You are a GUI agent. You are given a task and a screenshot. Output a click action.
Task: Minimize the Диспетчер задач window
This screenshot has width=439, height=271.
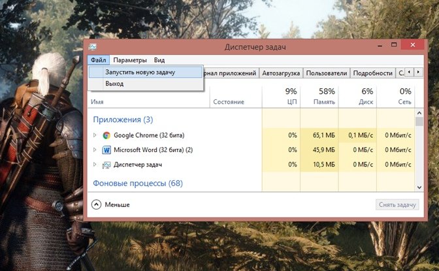(x=380, y=45)
